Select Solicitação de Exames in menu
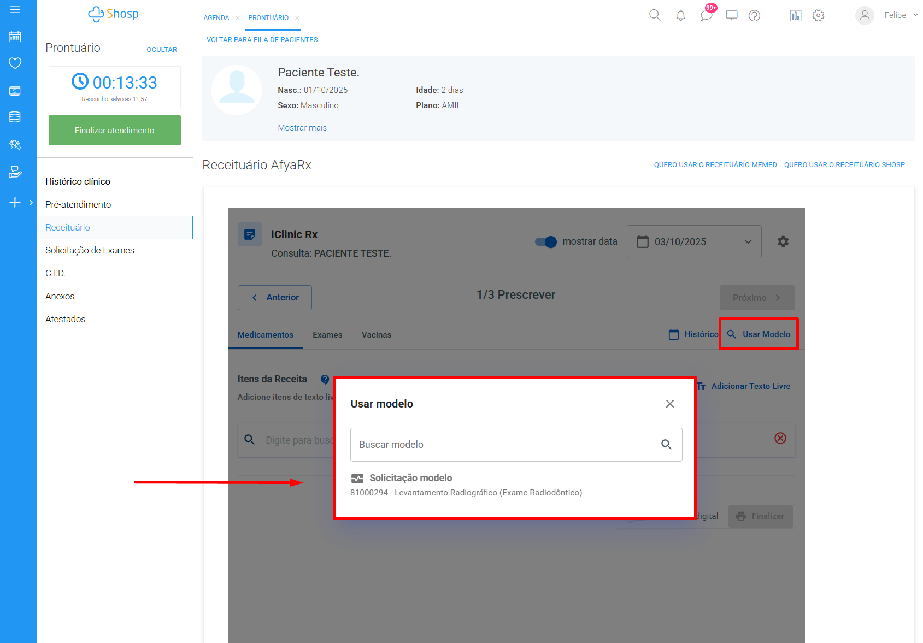 90,250
